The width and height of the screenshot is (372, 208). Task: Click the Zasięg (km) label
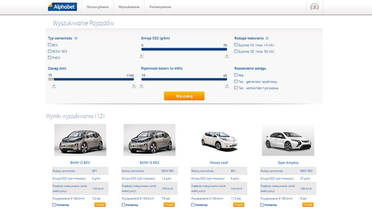point(57,68)
